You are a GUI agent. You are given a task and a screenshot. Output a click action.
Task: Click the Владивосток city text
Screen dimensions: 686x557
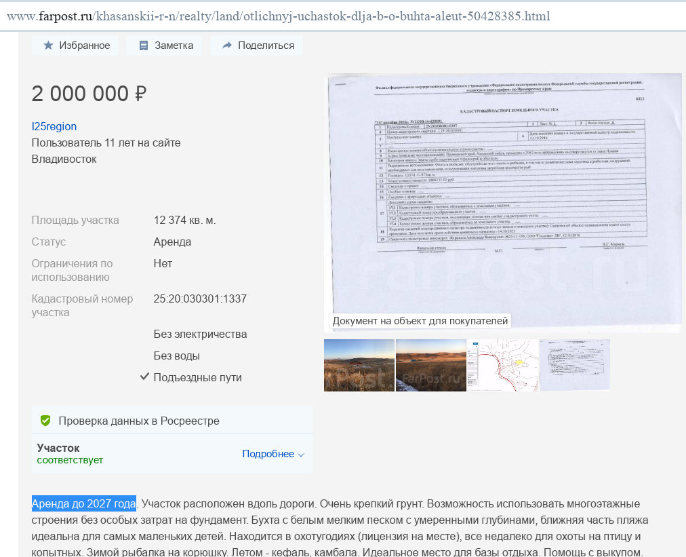pyautogui.click(x=64, y=159)
